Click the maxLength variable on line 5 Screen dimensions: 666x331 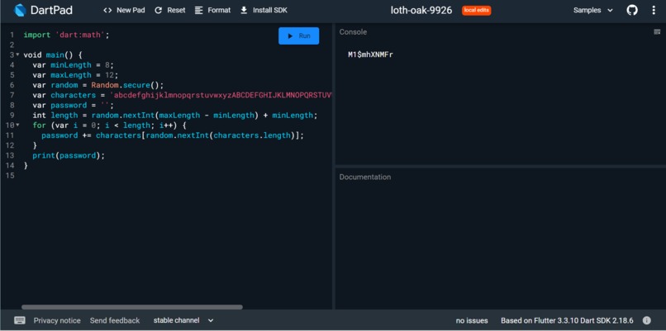[x=71, y=75]
